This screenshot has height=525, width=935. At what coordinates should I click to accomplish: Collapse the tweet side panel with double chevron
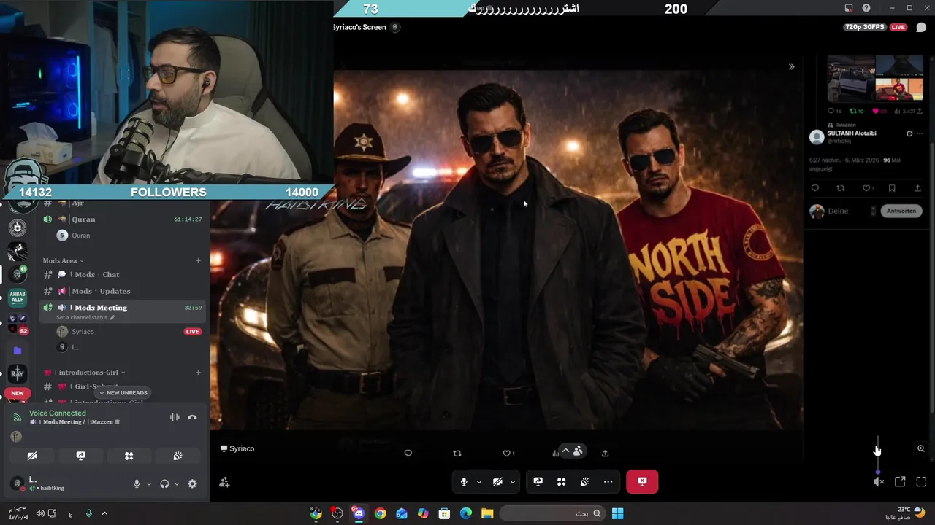[791, 67]
